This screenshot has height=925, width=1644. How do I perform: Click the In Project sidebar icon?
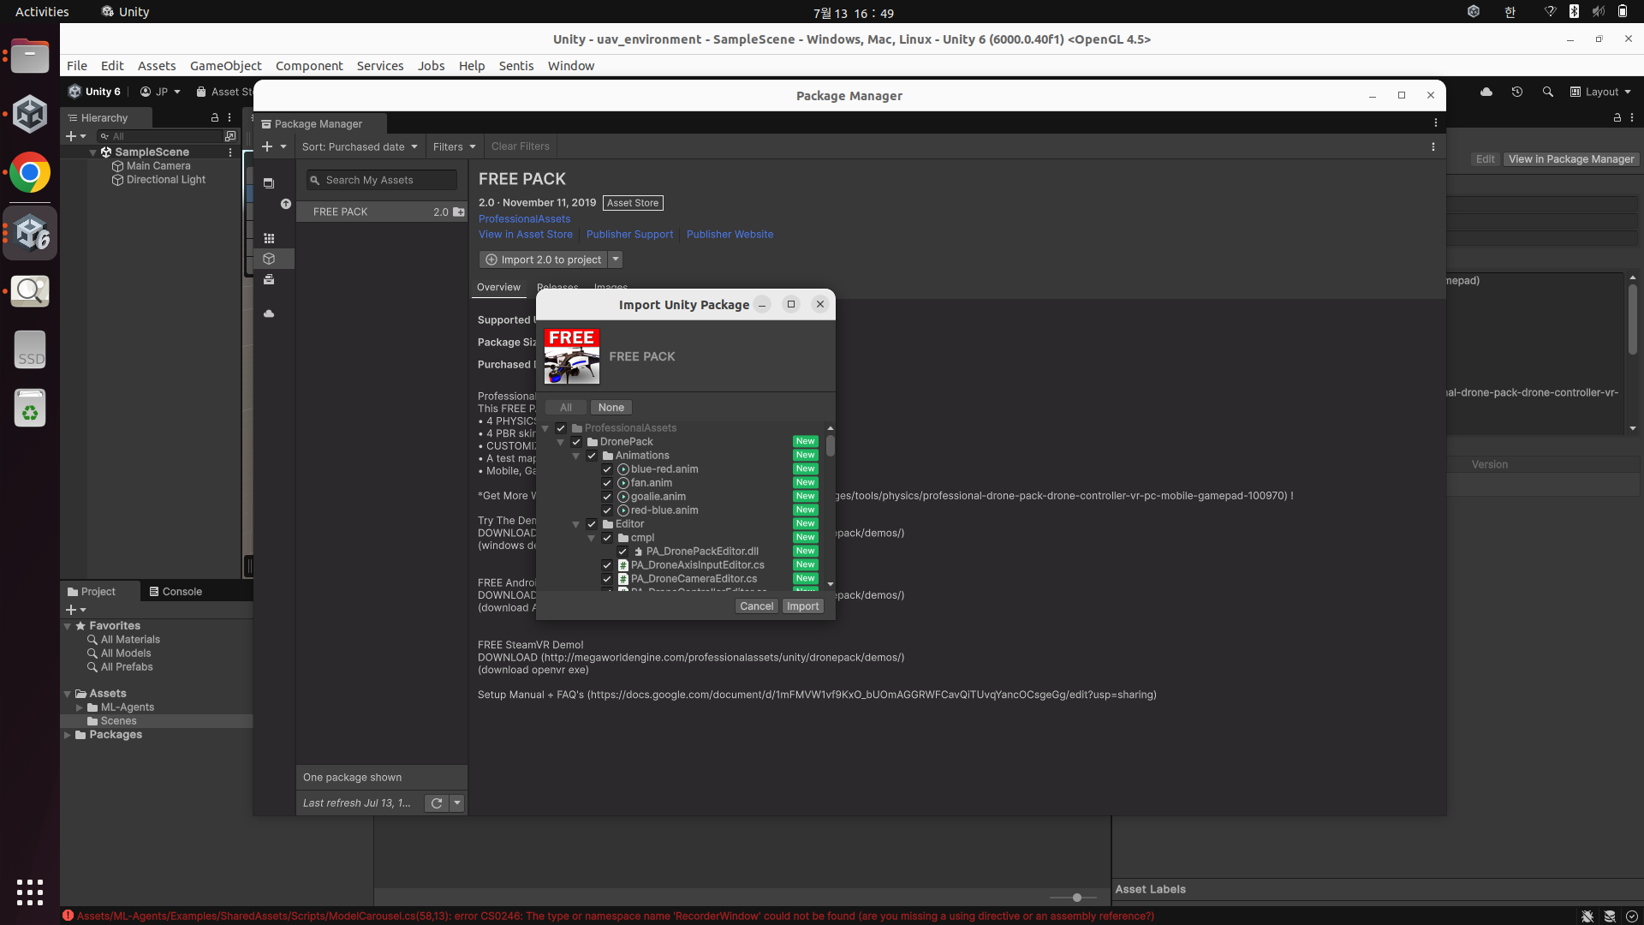[x=269, y=183]
